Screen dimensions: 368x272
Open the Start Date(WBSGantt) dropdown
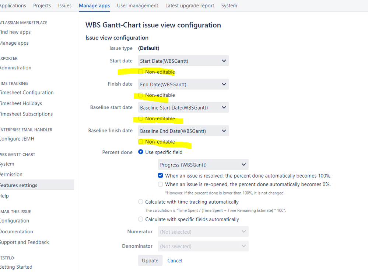[183, 61]
